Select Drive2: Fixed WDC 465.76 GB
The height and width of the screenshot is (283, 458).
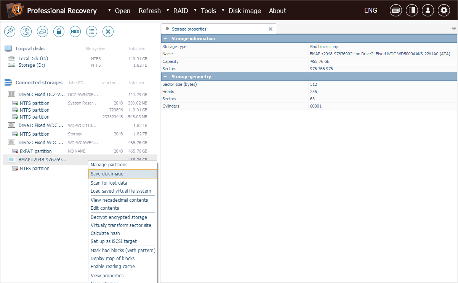[x=80, y=143]
